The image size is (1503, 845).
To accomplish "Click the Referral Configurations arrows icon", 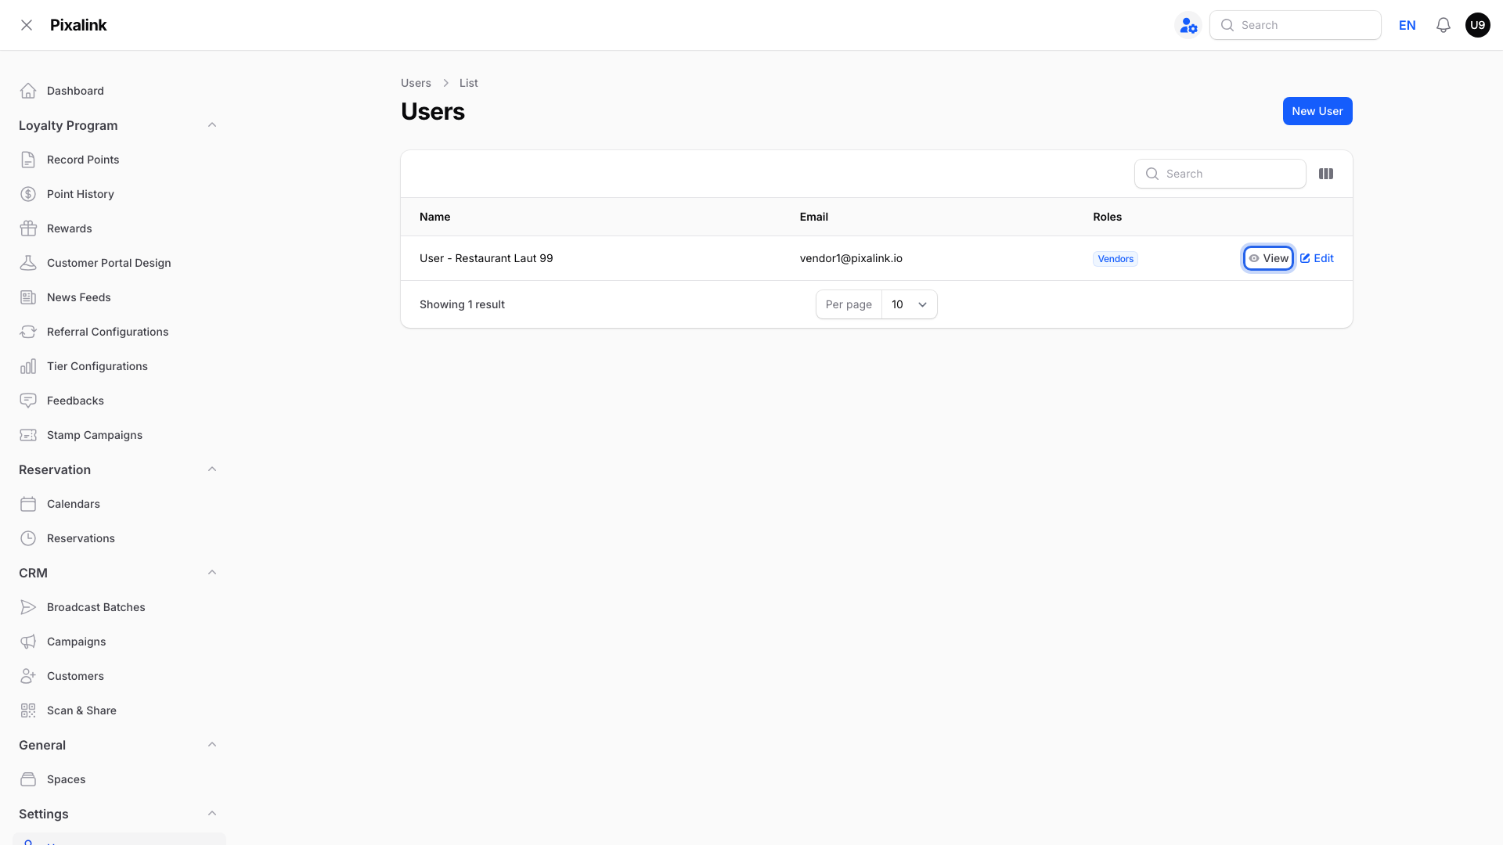I will click(x=28, y=332).
